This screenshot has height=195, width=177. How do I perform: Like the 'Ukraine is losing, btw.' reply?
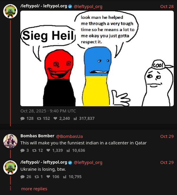(48, 177)
